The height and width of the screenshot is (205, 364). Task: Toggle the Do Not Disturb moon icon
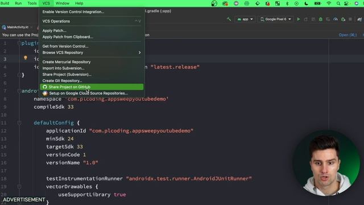(307, 3)
